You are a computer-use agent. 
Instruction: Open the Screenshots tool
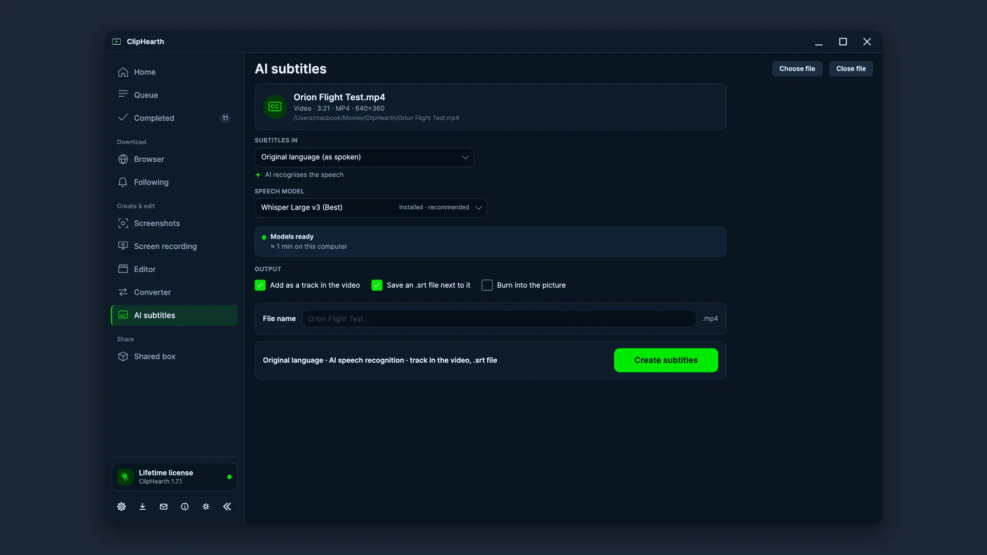point(174,224)
